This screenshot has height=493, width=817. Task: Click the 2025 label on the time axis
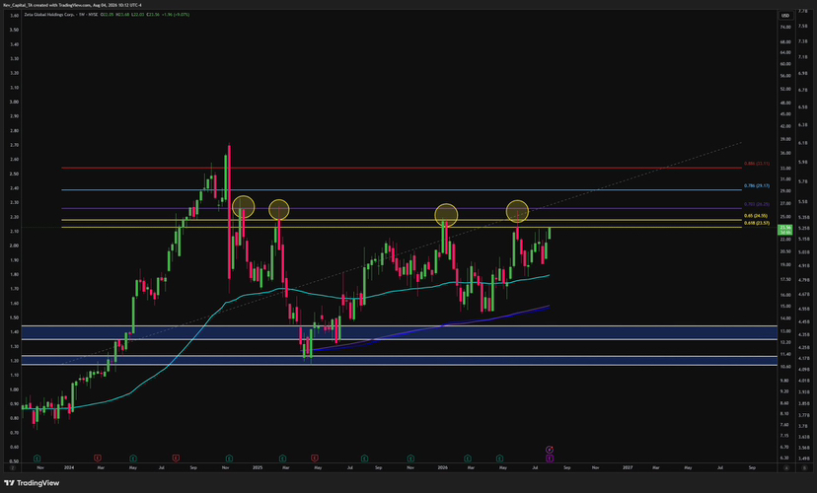(x=258, y=467)
